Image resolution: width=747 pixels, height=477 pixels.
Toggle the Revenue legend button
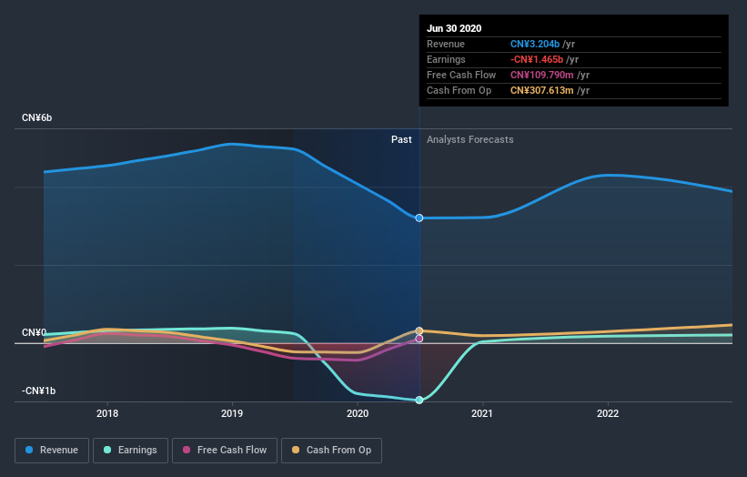pos(52,451)
